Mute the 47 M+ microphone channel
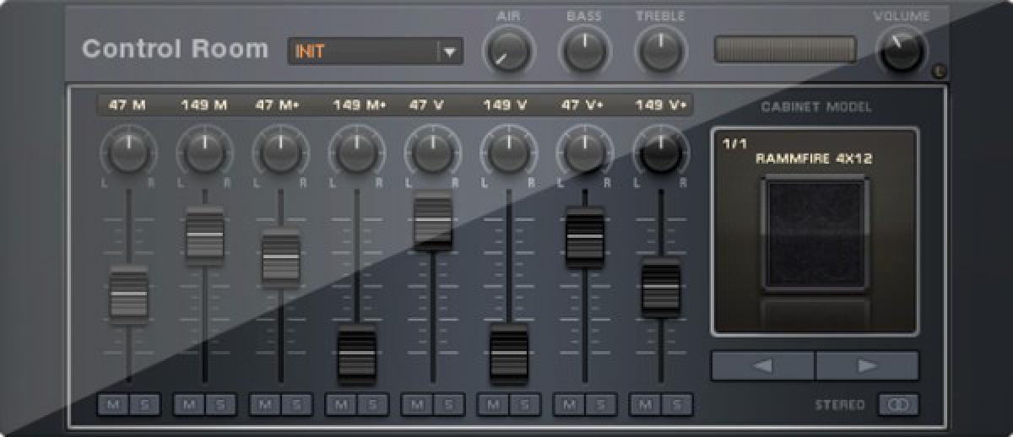The height and width of the screenshot is (437, 1013). pyautogui.click(x=265, y=405)
